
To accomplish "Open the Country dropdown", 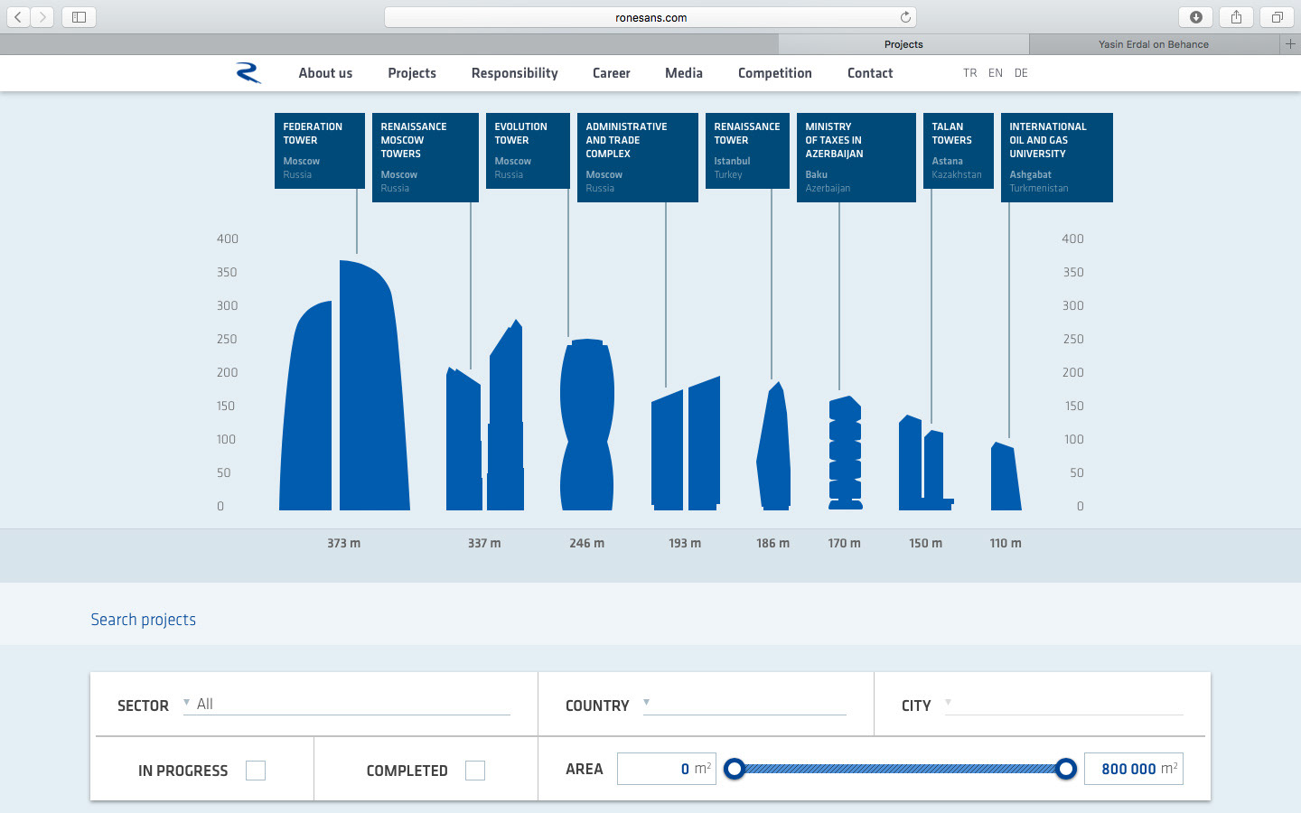I will 744,704.
